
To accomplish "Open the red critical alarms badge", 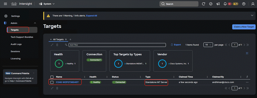I will [230, 4].
